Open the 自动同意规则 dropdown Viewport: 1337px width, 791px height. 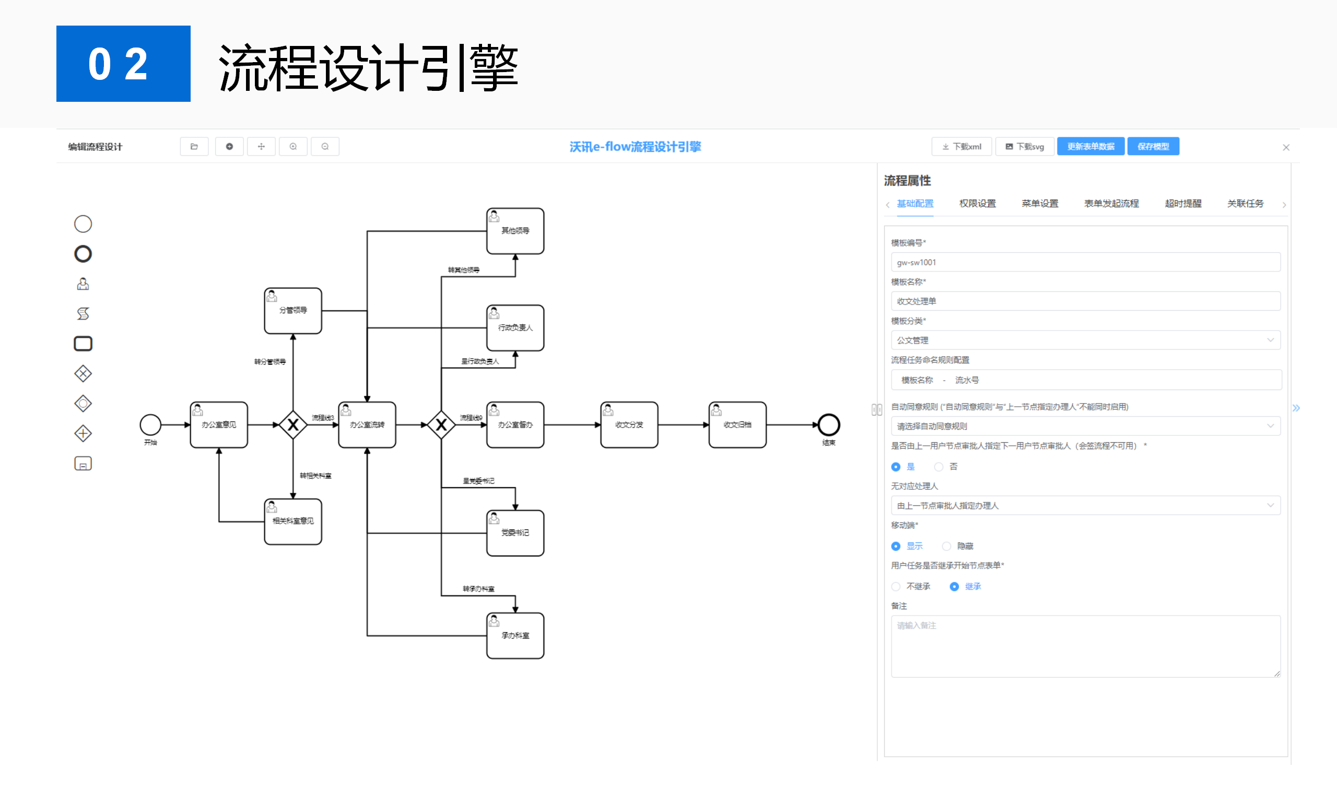coord(1085,426)
